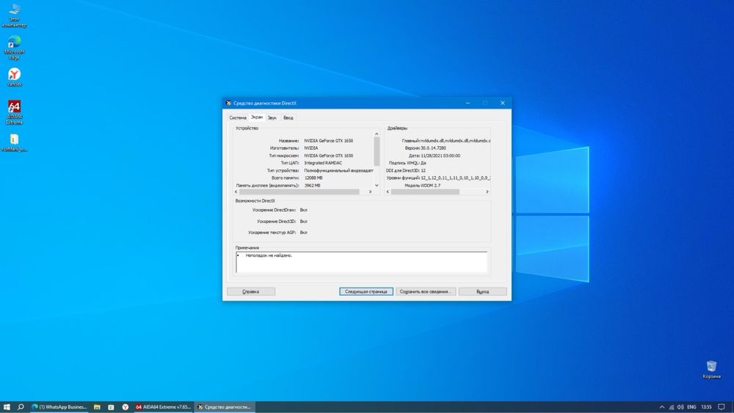Show hidden tray icons chevron
The width and height of the screenshot is (734, 413).
point(661,407)
